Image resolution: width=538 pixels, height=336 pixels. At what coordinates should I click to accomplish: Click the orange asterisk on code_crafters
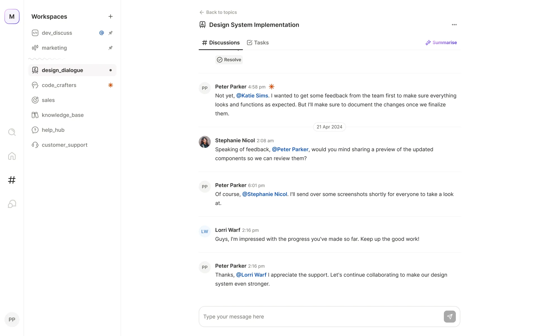pos(110,85)
